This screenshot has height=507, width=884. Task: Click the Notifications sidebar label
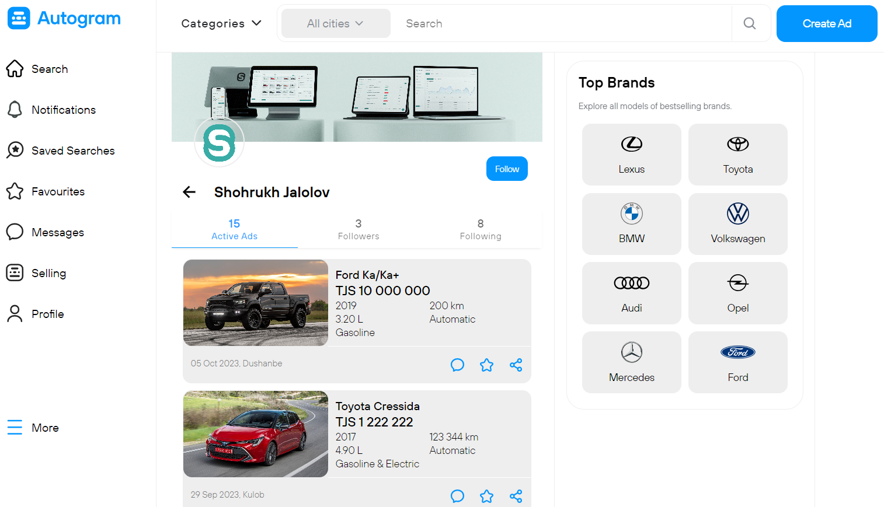(64, 110)
